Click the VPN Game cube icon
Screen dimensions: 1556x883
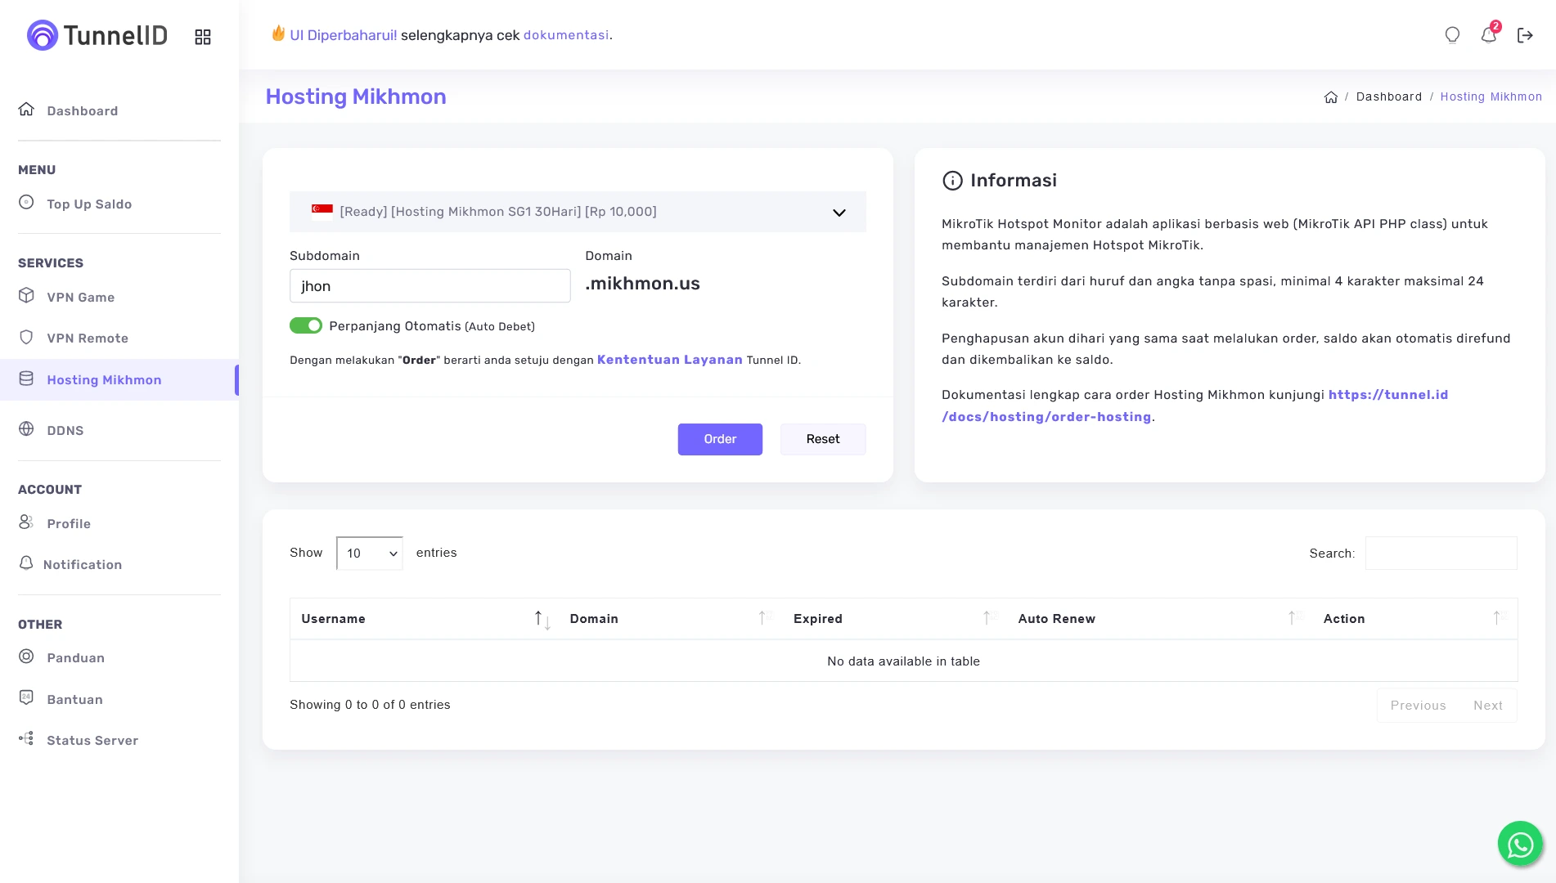(x=26, y=296)
